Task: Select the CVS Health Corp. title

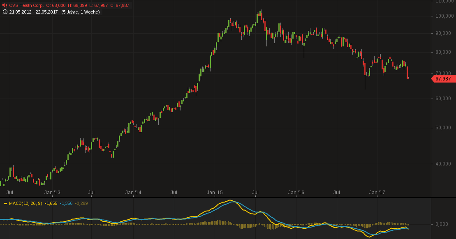Action: point(26,5)
